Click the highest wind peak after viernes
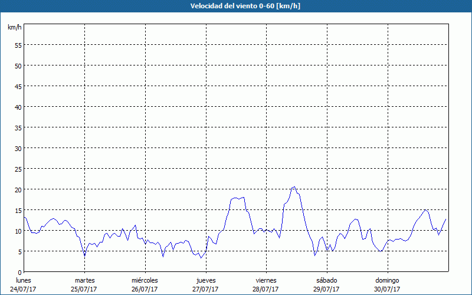This screenshot has height=295, width=472. [294, 187]
